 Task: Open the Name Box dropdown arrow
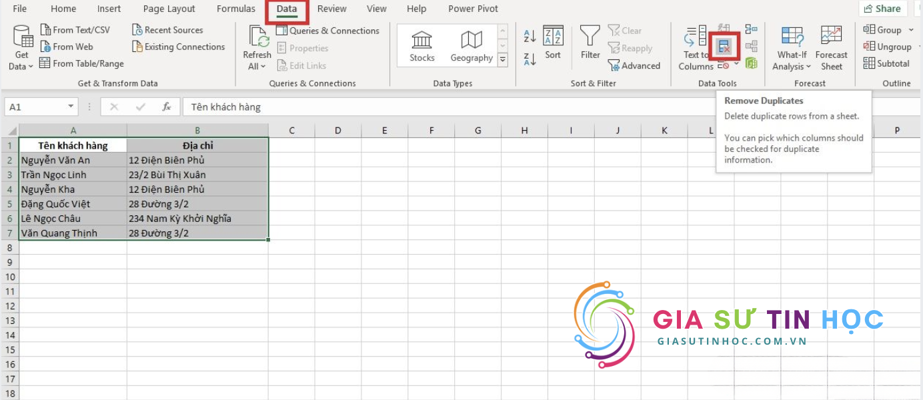click(x=71, y=107)
